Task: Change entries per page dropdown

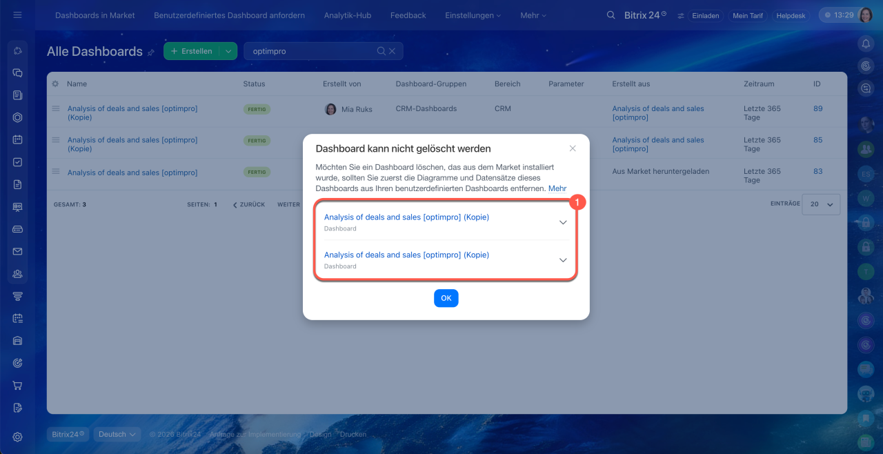Action: coord(821,204)
